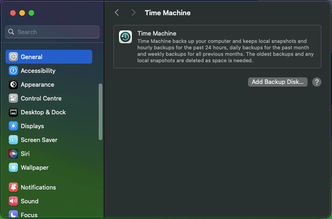Minimize window with the yellow button
This screenshot has height=219, width=332.
pos(22,13)
